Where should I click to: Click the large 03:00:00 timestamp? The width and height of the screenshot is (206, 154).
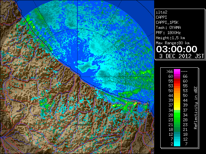click(x=177, y=49)
